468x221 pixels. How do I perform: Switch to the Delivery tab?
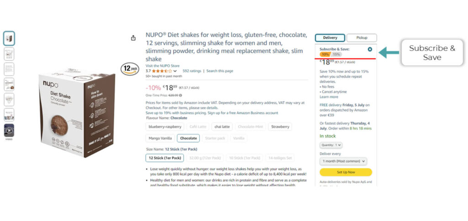tap(330, 38)
